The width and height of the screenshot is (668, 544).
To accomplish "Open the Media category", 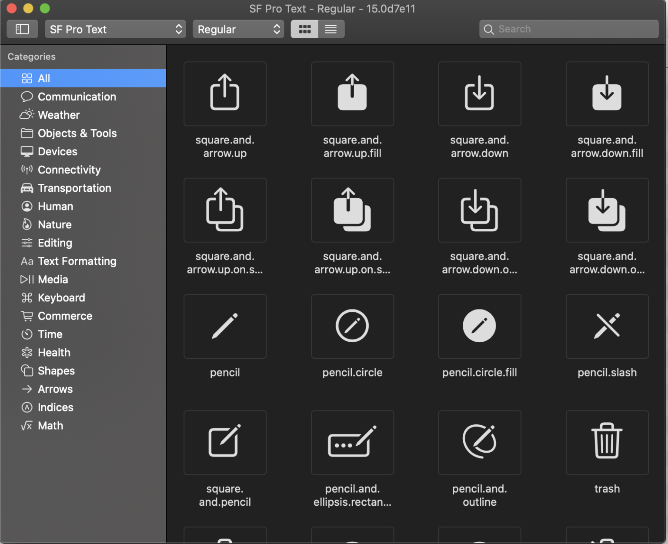I will (83, 279).
